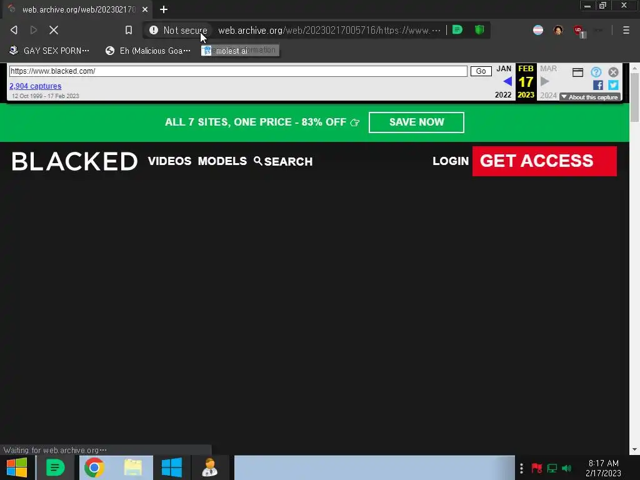
Task: Go to the previous capture blue arrow
Action: 507,82
